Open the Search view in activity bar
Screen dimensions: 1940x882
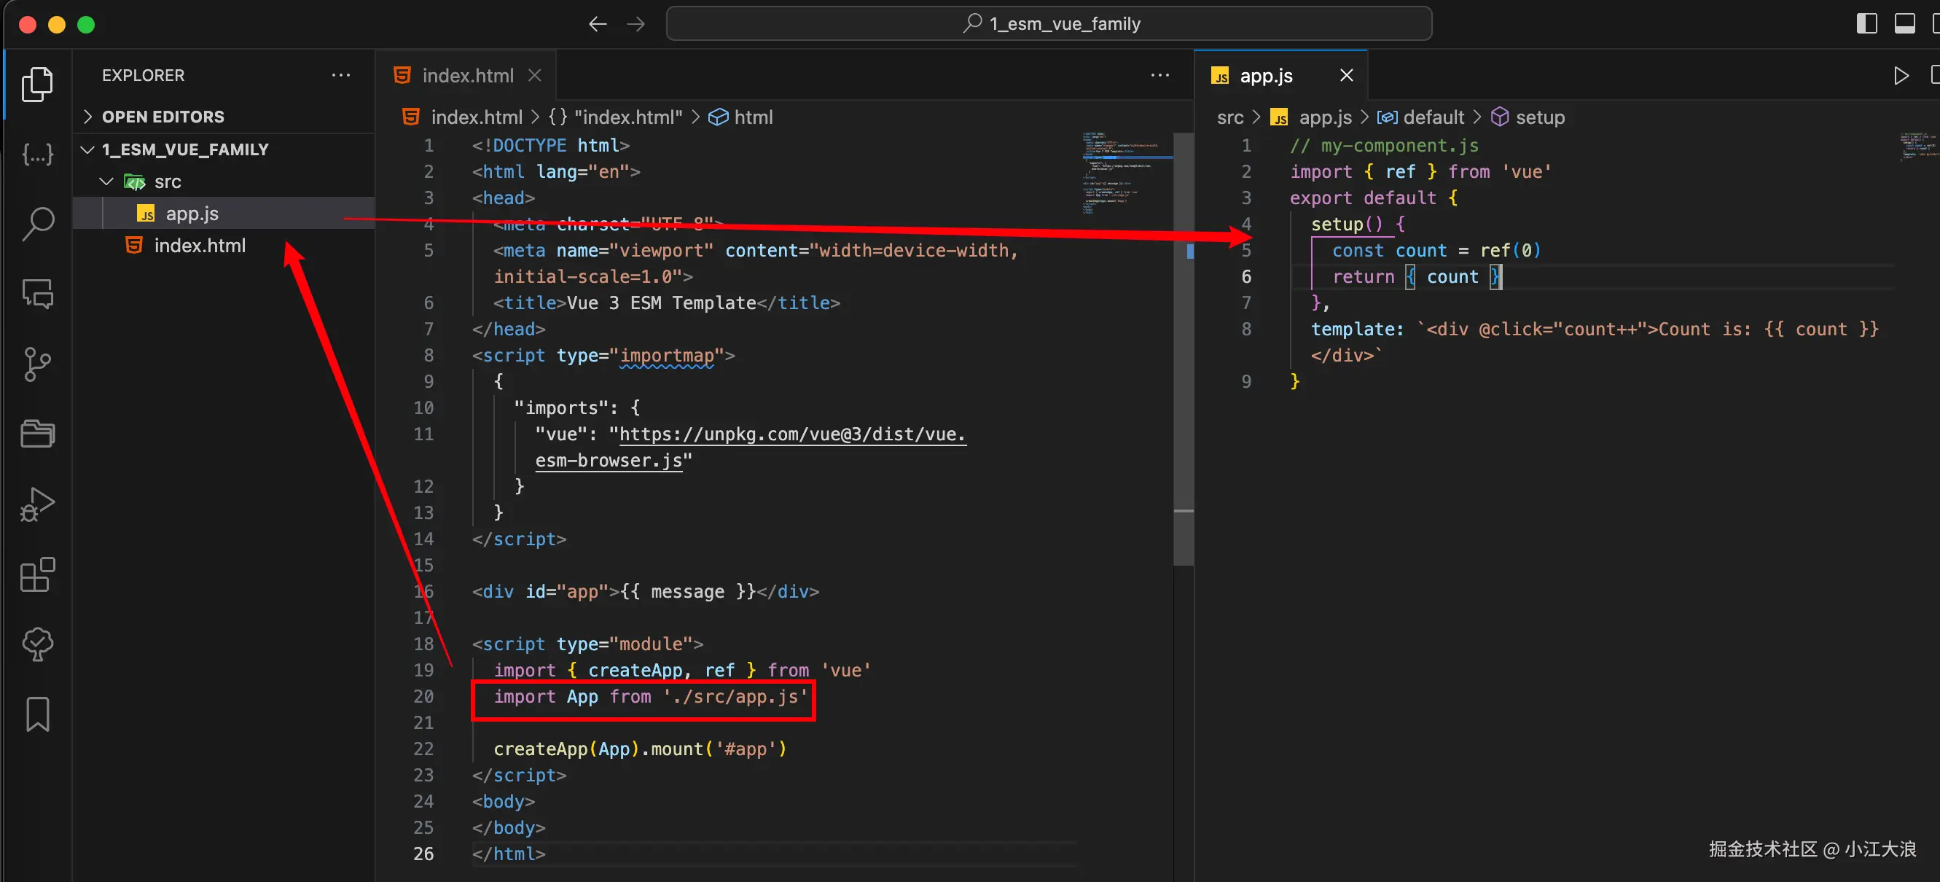(x=38, y=224)
